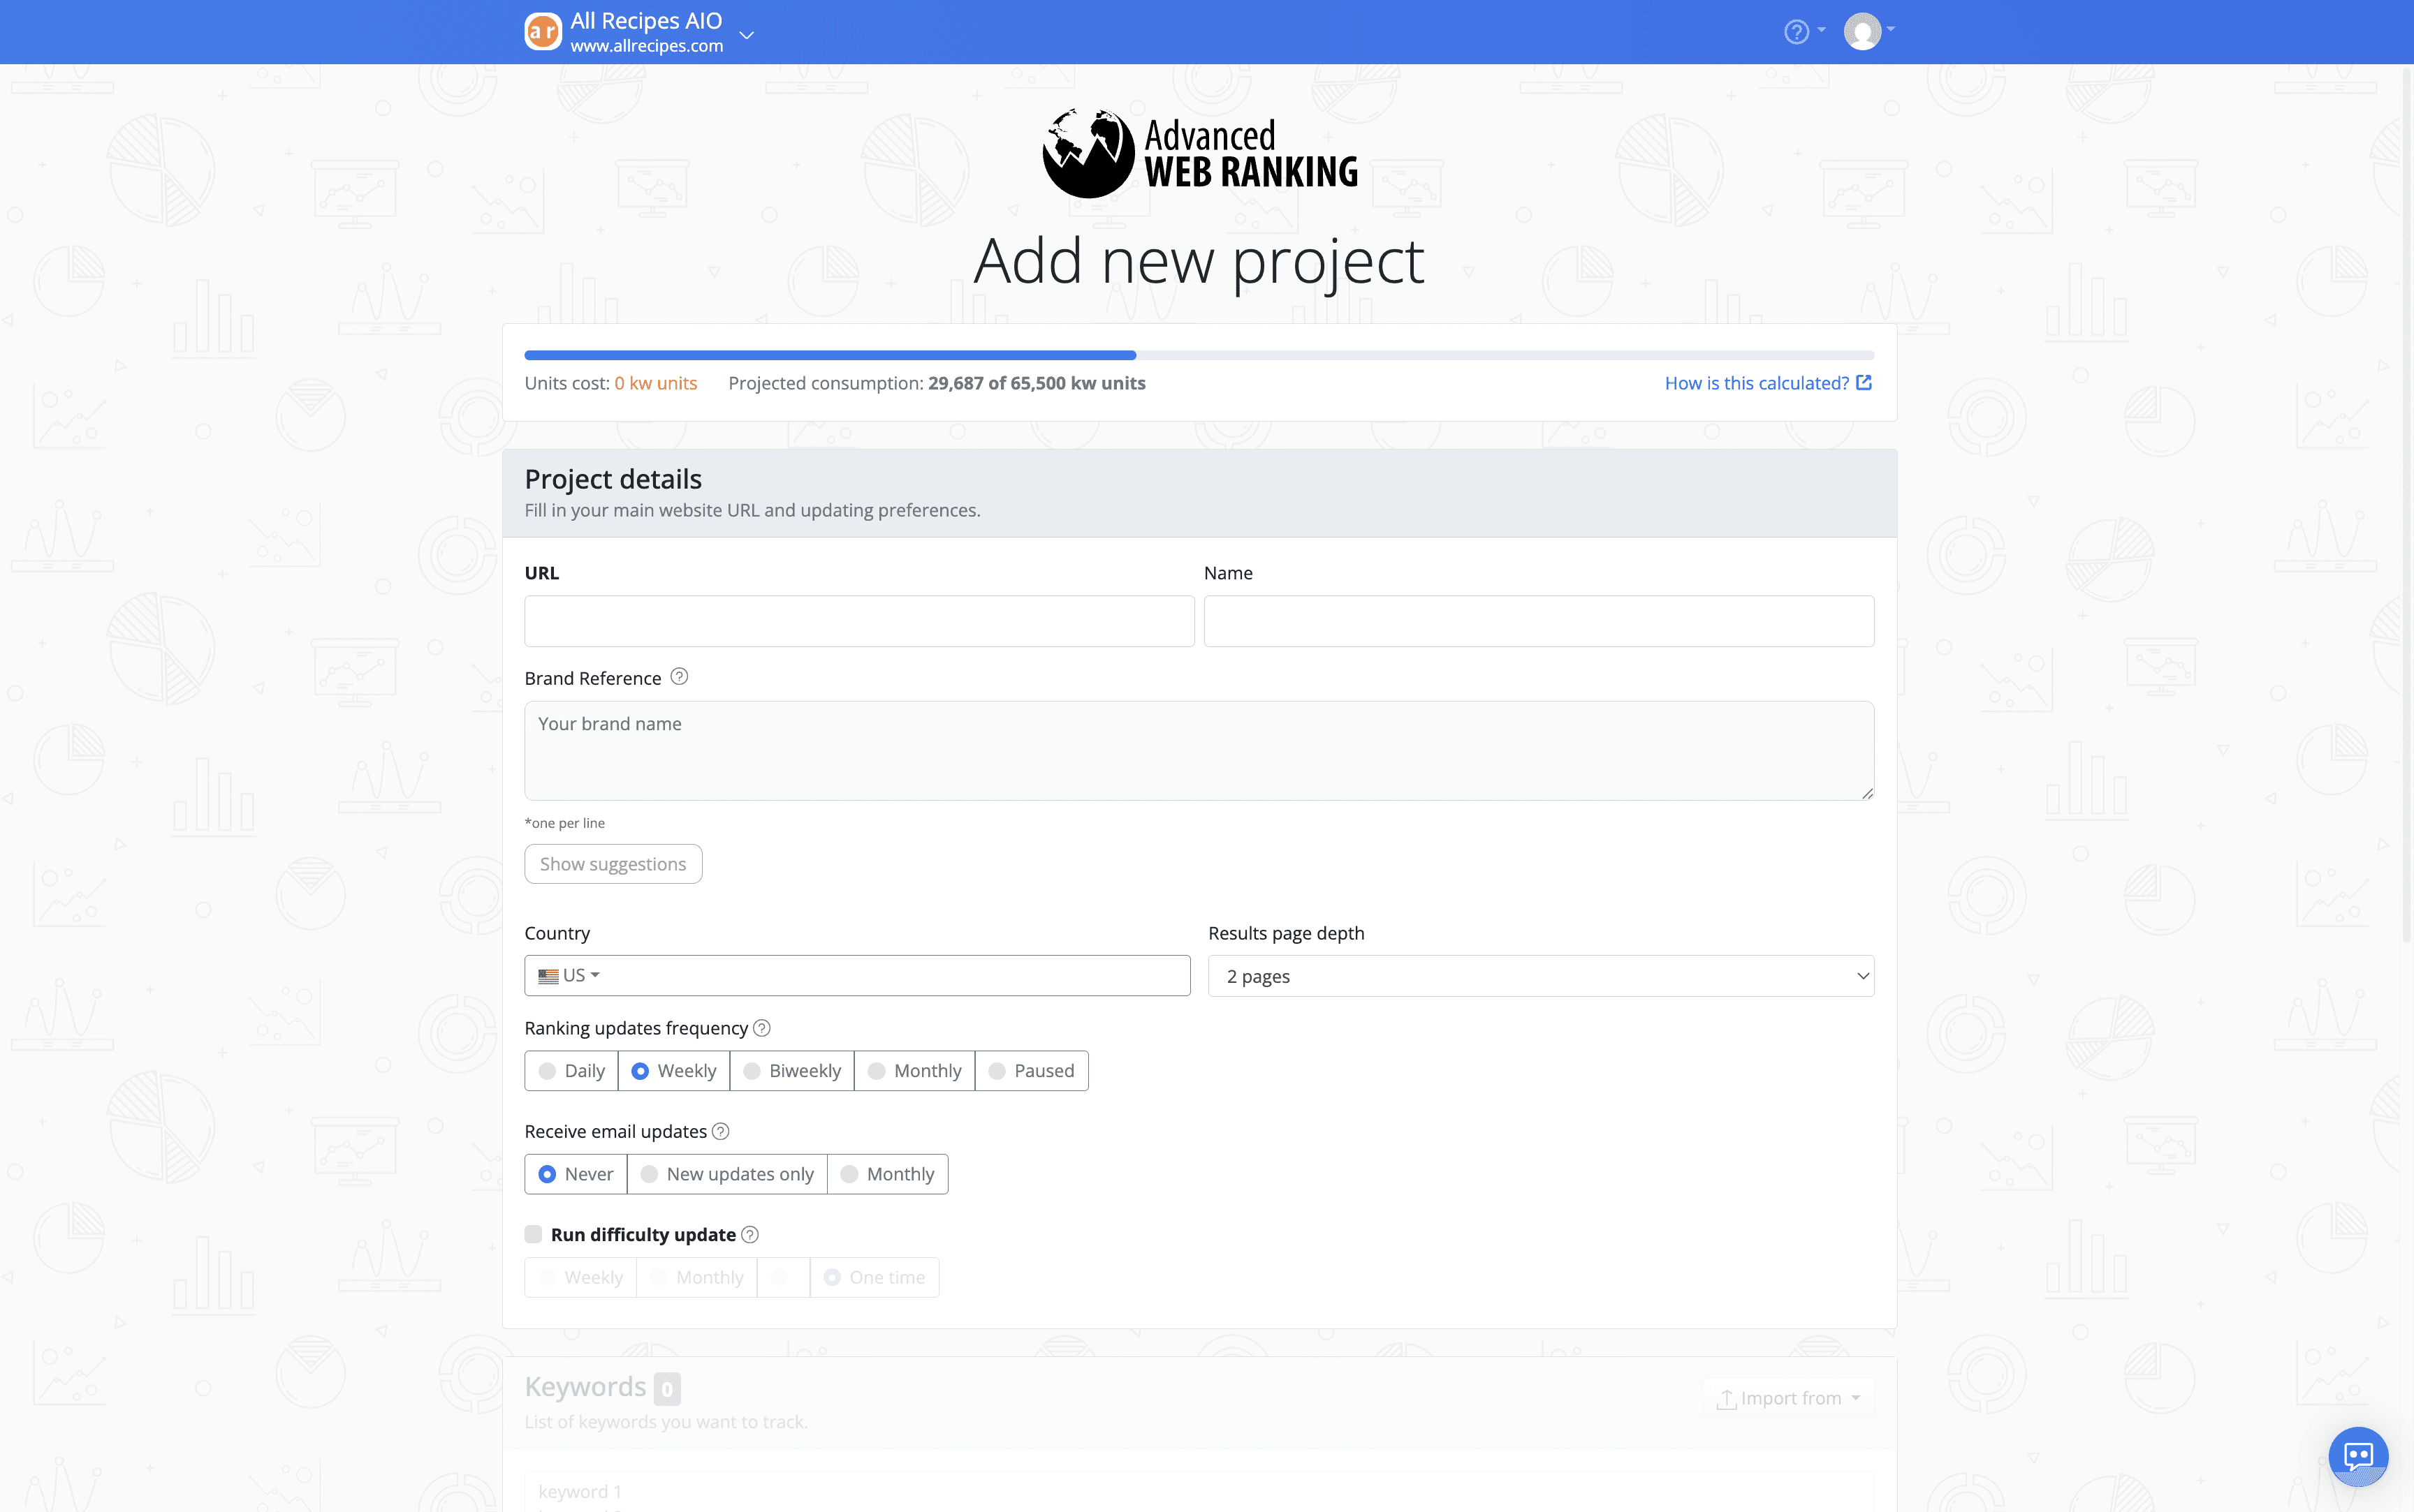
Task: Focus the Name input field
Action: tap(1539, 621)
